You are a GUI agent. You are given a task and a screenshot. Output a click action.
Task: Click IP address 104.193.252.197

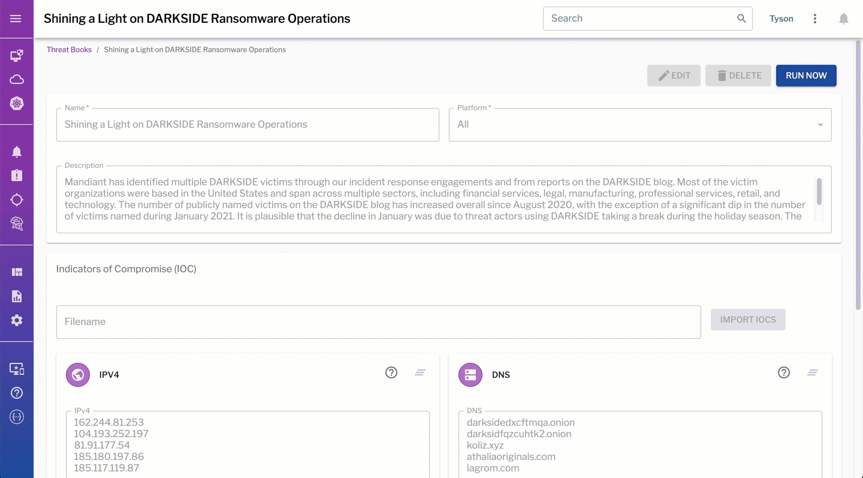tap(111, 434)
